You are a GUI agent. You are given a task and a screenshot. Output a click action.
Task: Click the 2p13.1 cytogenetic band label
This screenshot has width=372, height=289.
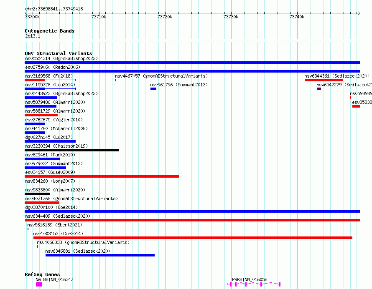[x=33, y=36]
